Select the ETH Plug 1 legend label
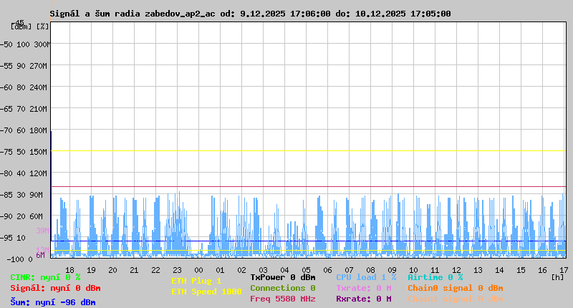The height and width of the screenshot is (308, 573). tap(196, 281)
